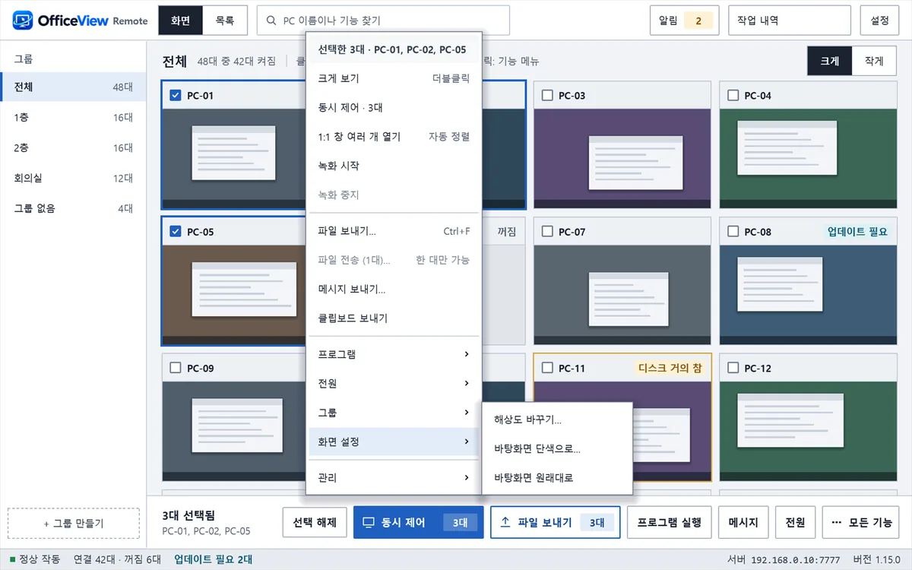Open the PC-07 screen thumbnail

(622, 296)
